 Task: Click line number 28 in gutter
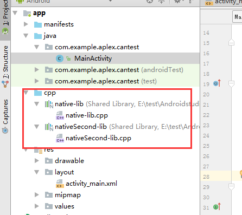(x=206, y=177)
